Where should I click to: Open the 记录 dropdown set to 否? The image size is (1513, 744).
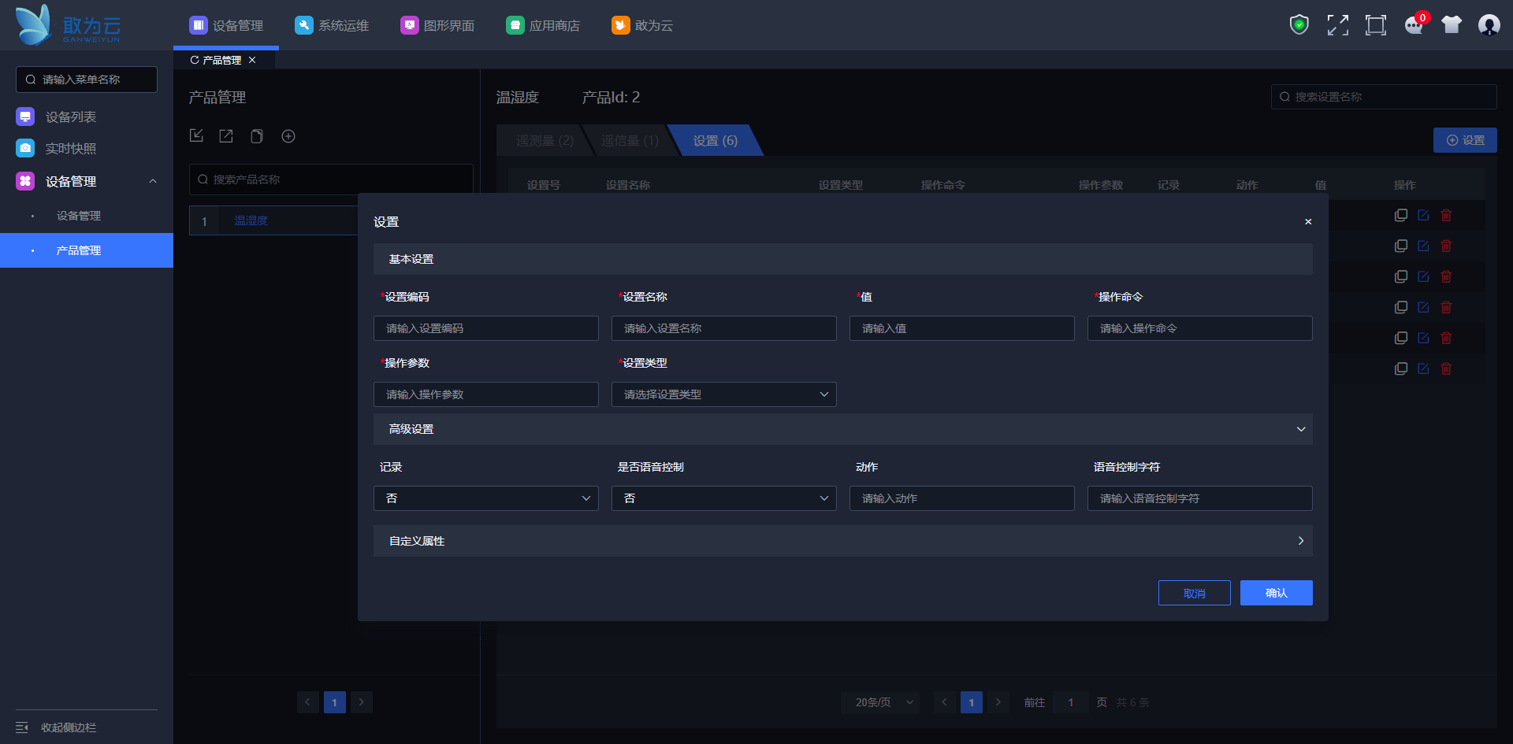485,498
